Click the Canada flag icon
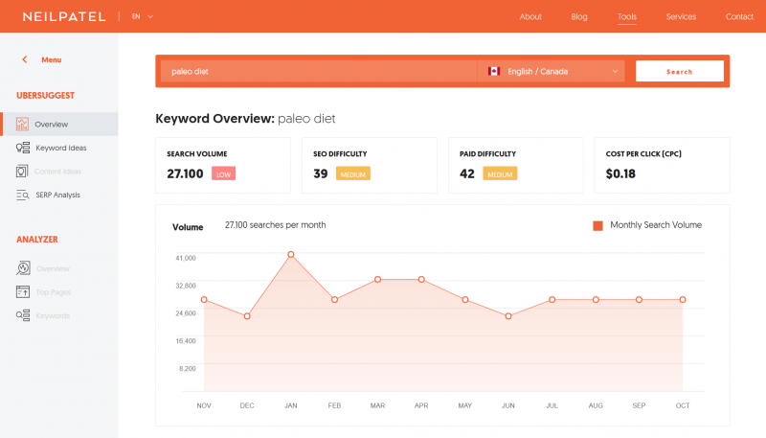766x438 pixels. (494, 71)
